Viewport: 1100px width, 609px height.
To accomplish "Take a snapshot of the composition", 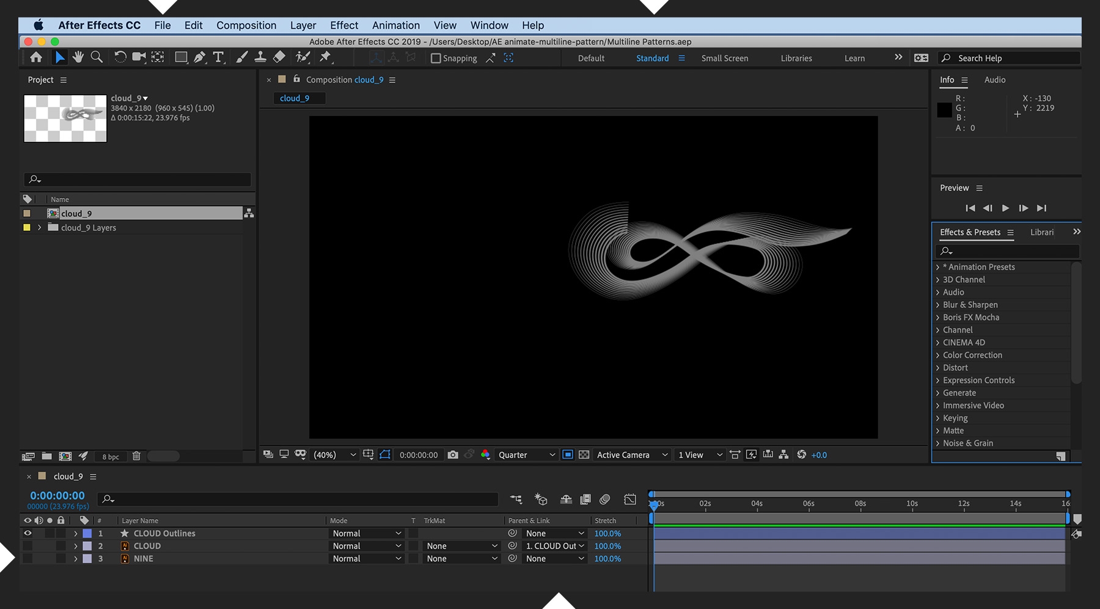I will [453, 454].
